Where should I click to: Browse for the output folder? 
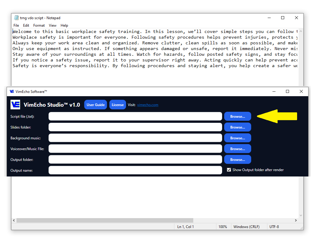pos(237,159)
